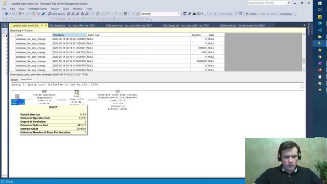
Task: Click the New Query toolbar button
Action: 56,14
